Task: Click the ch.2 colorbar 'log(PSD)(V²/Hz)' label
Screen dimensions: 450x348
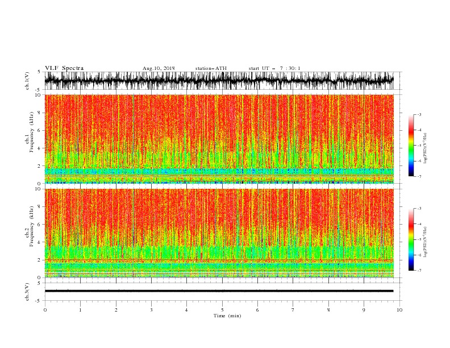Action: coord(425,242)
